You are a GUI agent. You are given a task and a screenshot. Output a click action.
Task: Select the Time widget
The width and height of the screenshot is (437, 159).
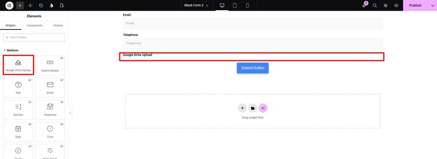tap(50, 132)
